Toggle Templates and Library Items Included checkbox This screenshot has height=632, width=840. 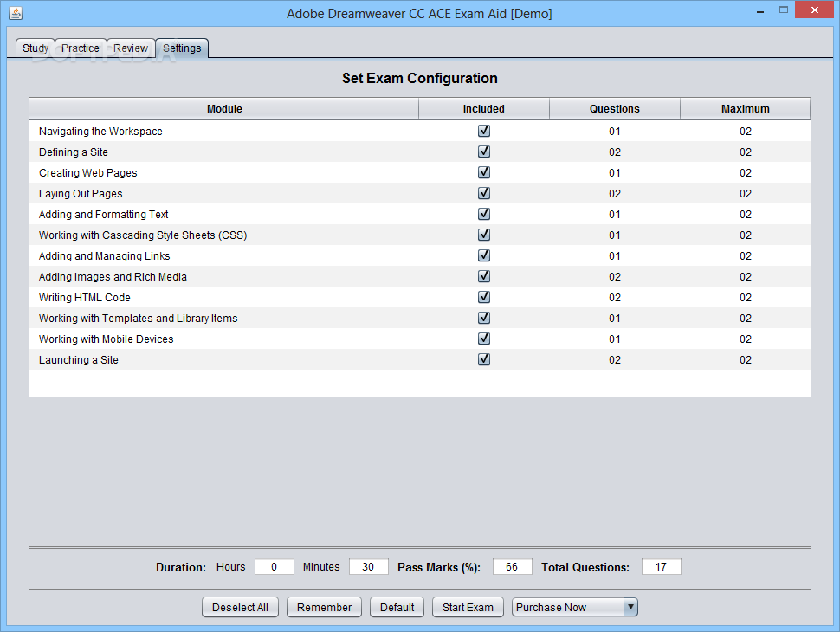click(484, 318)
